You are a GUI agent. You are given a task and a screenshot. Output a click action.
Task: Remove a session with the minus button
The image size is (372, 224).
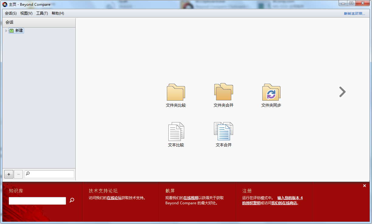click(x=19, y=174)
